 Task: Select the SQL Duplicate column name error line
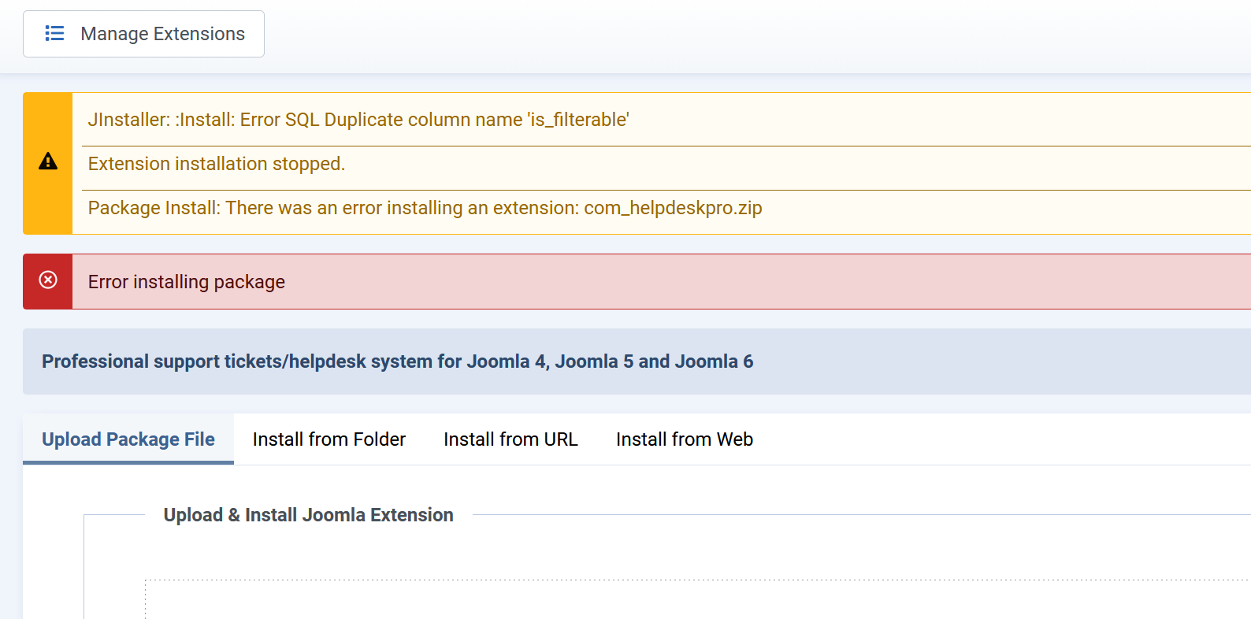tap(358, 120)
